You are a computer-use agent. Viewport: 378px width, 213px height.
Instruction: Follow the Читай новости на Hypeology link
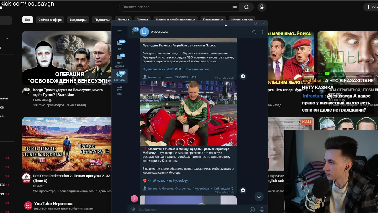[x=167, y=180]
